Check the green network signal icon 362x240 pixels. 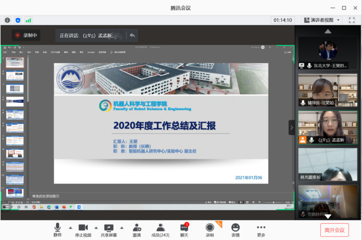pos(28,20)
